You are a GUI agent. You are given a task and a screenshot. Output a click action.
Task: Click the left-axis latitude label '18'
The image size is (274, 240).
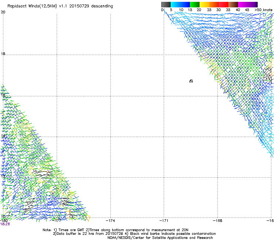point(3,54)
